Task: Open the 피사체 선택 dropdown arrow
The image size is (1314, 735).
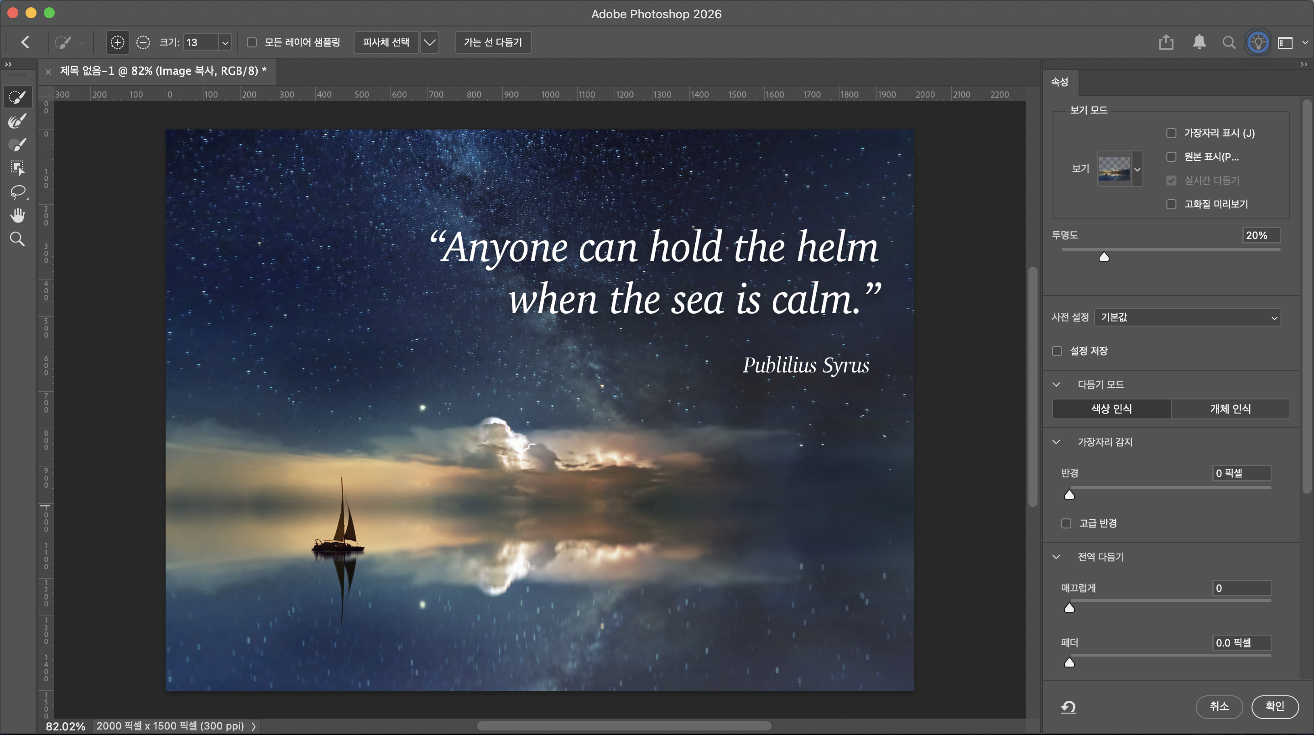Action: (429, 42)
